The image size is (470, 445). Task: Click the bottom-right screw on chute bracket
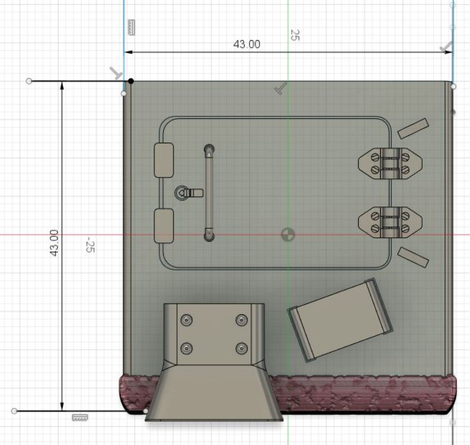pos(242,348)
